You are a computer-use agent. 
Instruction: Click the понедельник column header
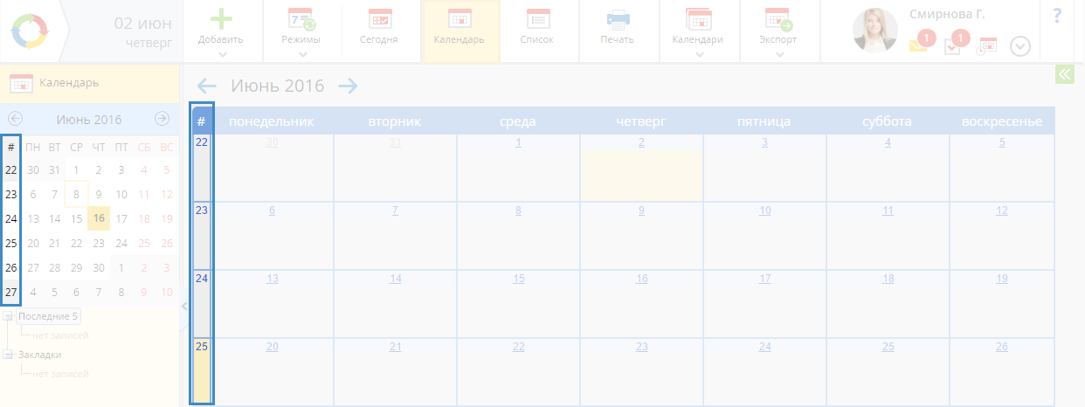[x=272, y=121]
